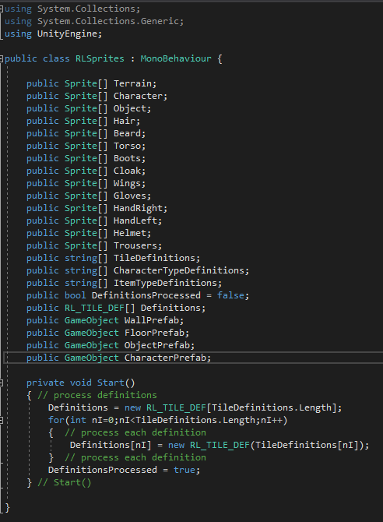
Task: Click the 'Start' method name in declaration
Action: 111,383
